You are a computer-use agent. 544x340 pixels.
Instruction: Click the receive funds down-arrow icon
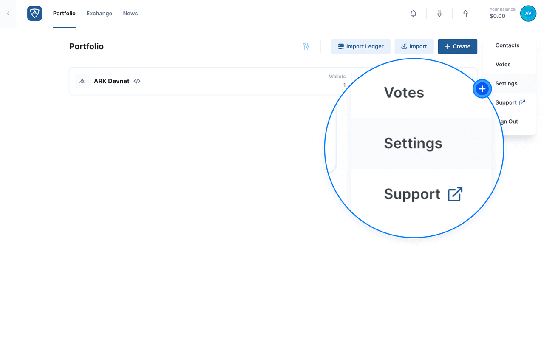(439, 14)
